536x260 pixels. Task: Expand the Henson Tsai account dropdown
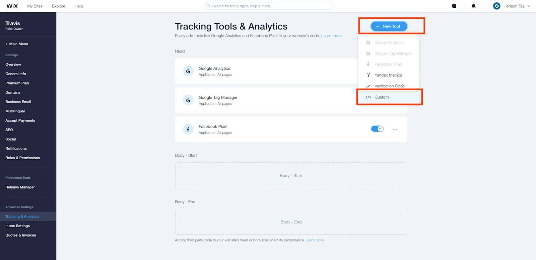coord(529,6)
